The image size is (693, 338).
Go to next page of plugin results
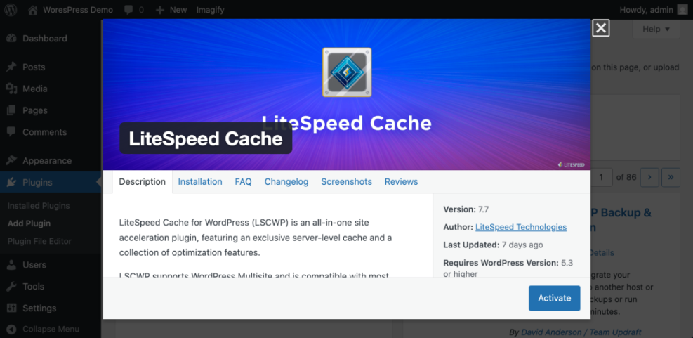click(649, 177)
